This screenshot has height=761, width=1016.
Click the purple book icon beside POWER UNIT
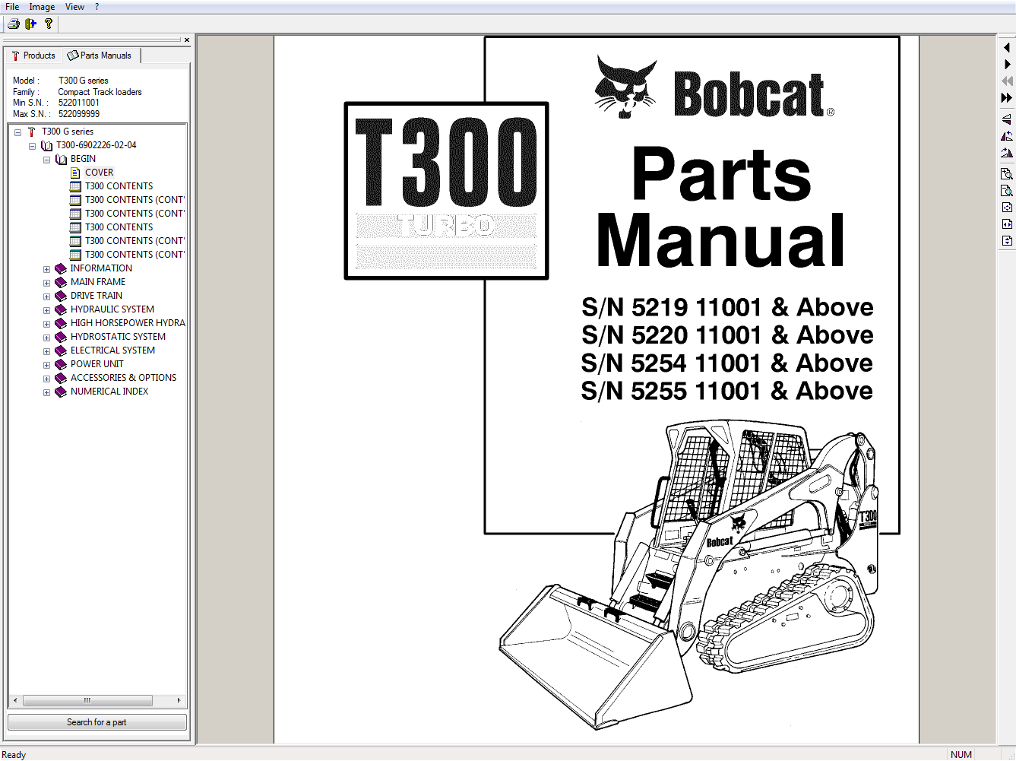(61, 364)
